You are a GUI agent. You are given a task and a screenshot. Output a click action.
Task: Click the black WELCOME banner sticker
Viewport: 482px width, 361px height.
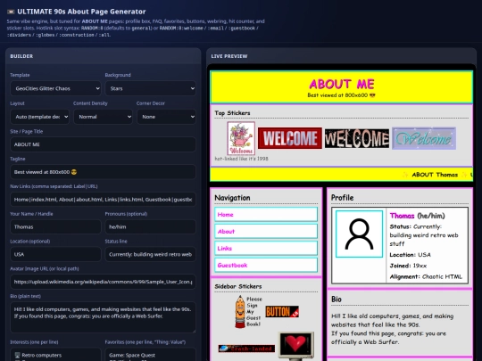pyautogui.click(x=357, y=138)
